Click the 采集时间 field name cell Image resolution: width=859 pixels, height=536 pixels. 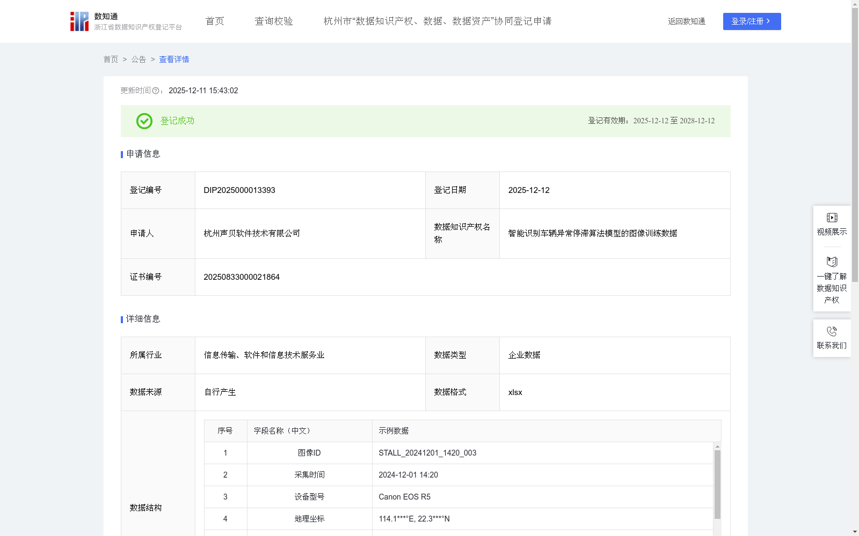pos(309,475)
